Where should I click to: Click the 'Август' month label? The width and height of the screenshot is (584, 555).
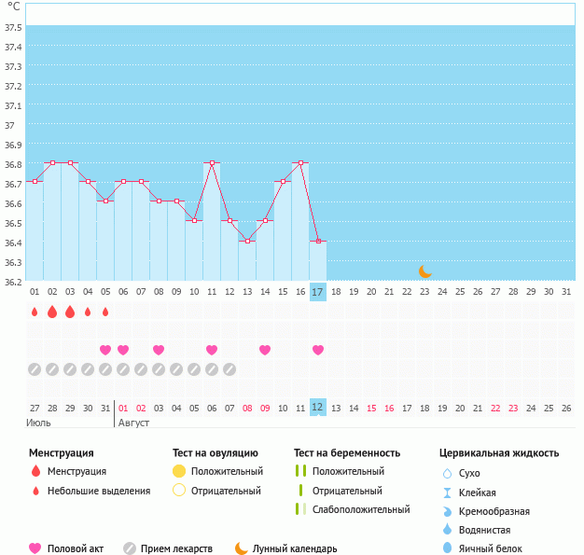point(133,423)
